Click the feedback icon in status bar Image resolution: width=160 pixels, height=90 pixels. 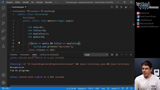coord(127,88)
